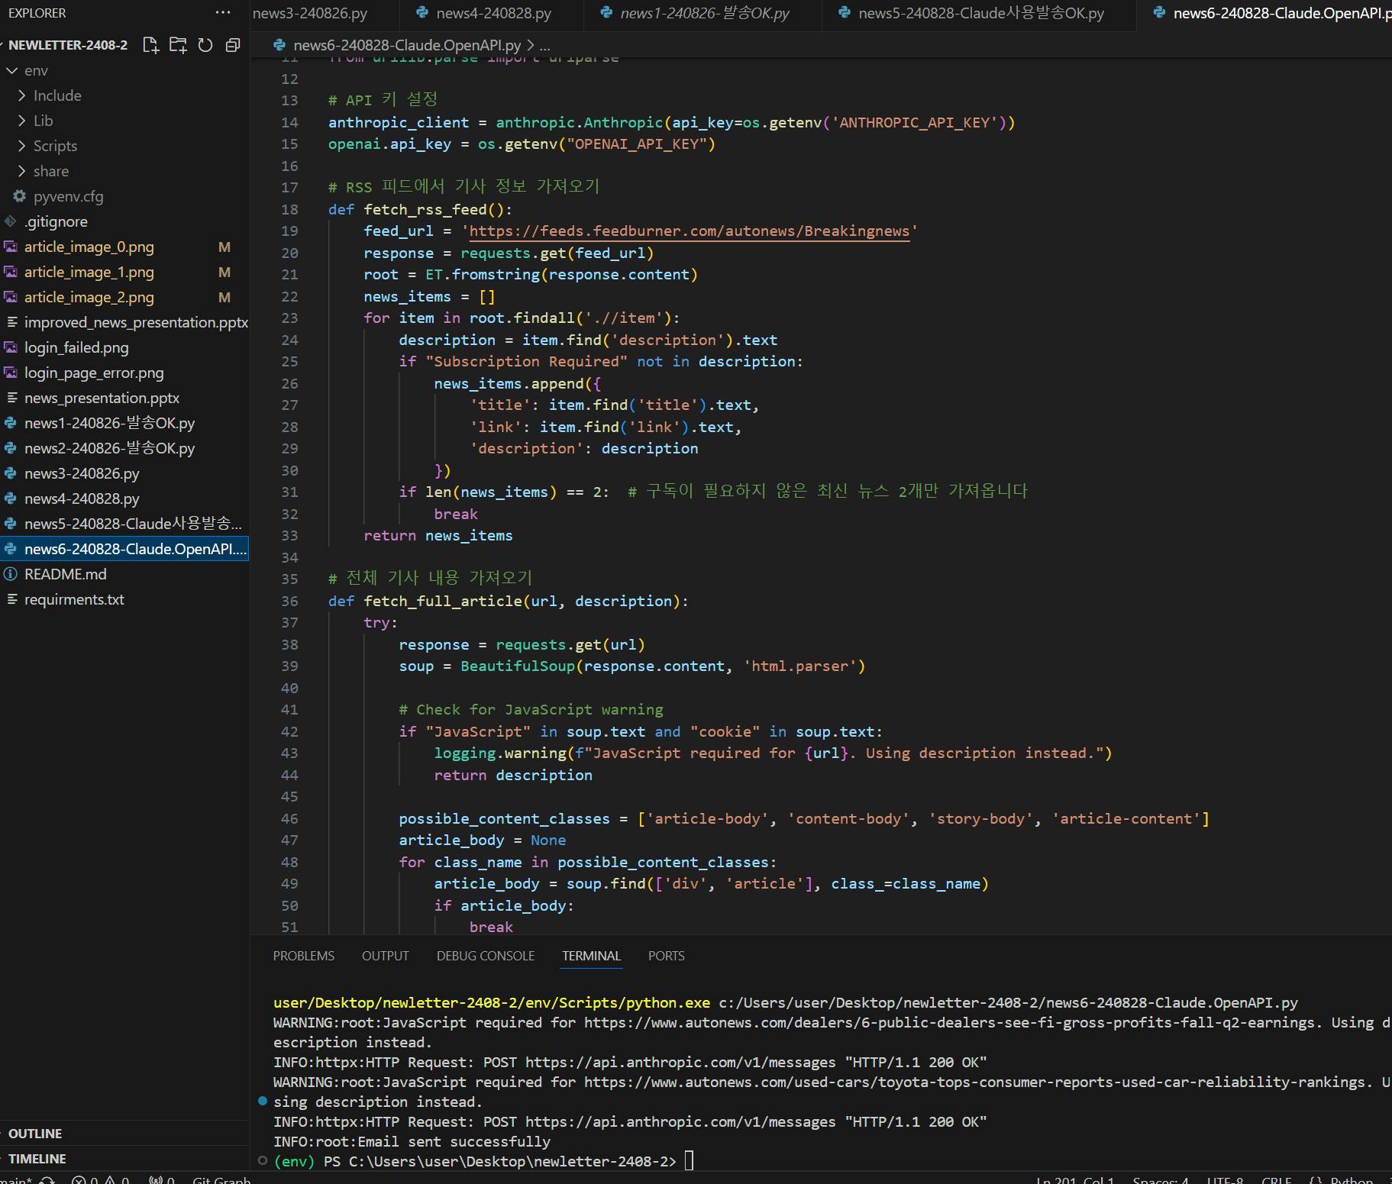Click the .gitignore file icon
The height and width of the screenshot is (1184, 1392).
click(11, 221)
